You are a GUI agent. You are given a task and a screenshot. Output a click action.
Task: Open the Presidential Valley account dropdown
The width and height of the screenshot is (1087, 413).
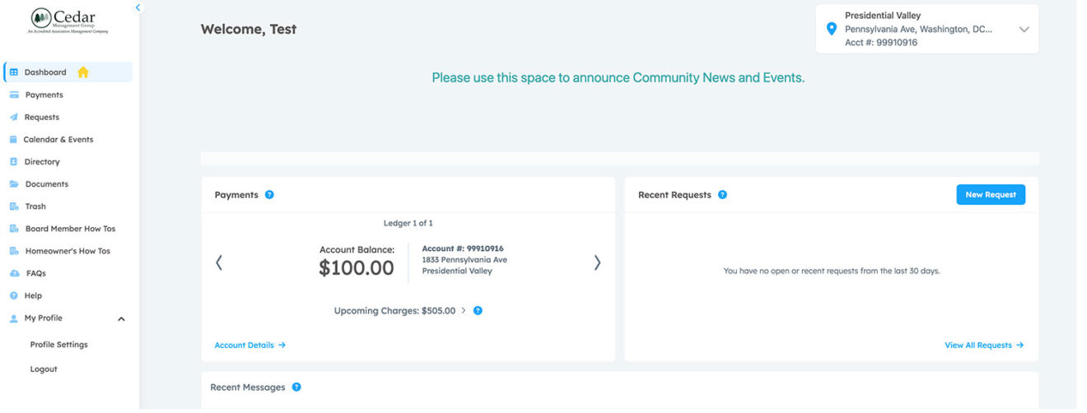(1024, 29)
